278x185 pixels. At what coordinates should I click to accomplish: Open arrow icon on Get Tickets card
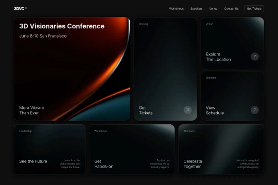click(x=187, y=110)
